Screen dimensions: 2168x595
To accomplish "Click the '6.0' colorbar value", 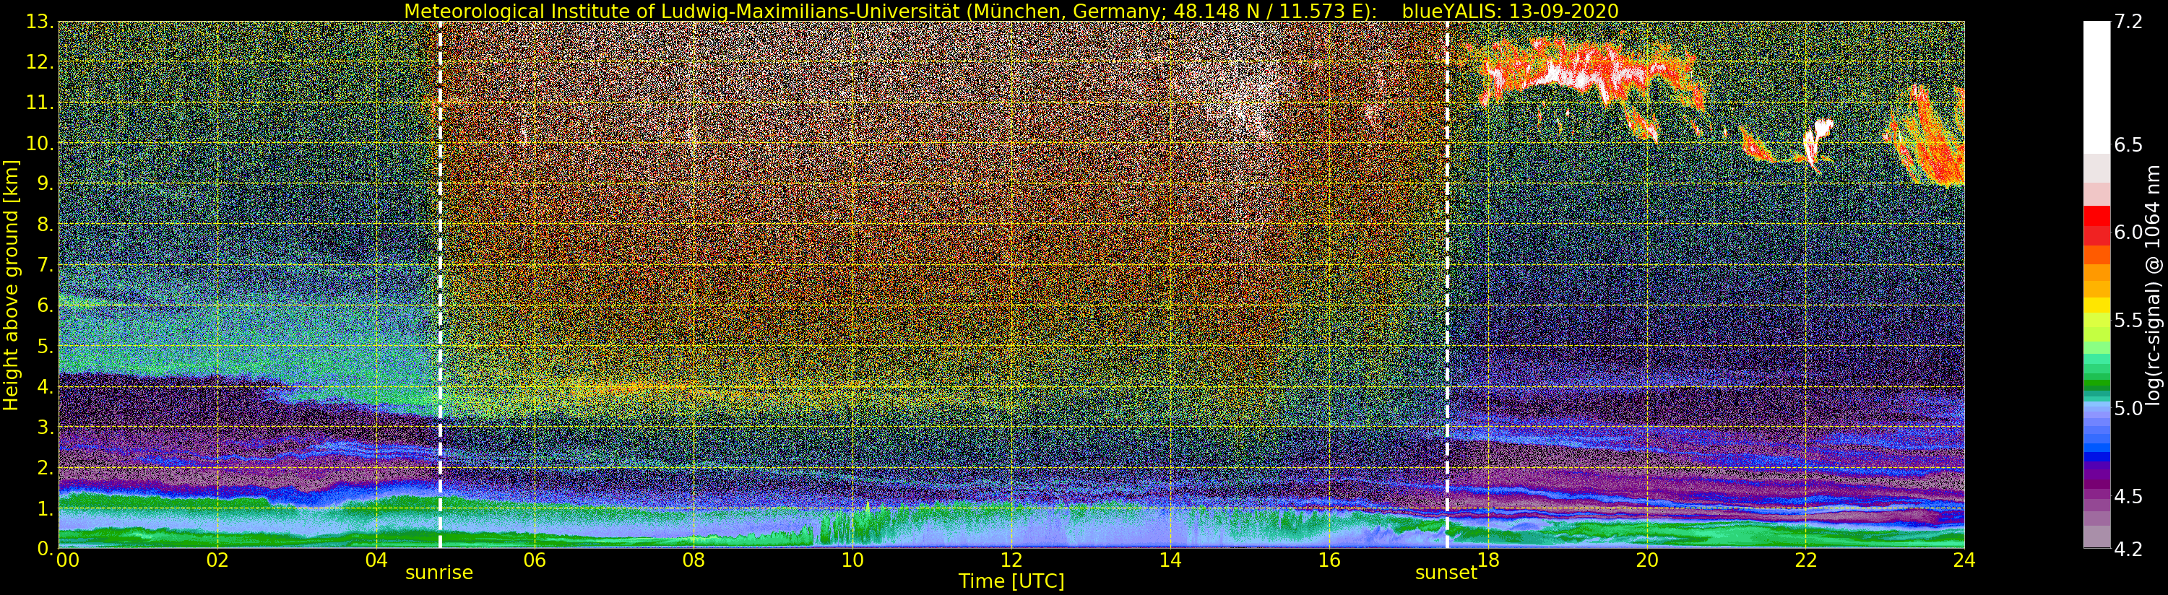I will [2128, 233].
